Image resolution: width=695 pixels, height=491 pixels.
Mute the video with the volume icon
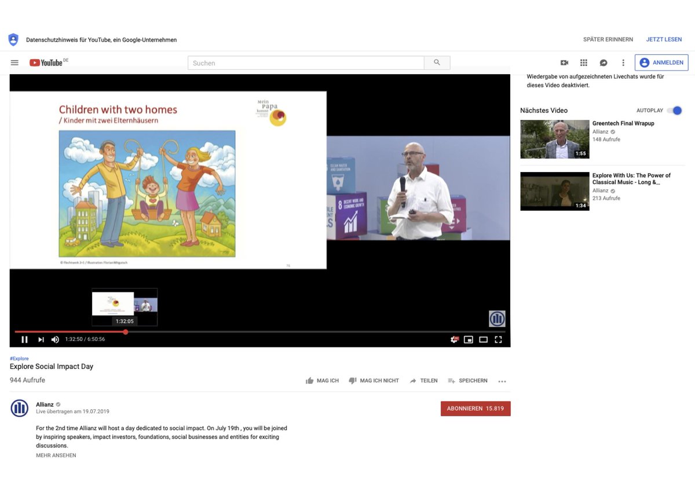(55, 339)
